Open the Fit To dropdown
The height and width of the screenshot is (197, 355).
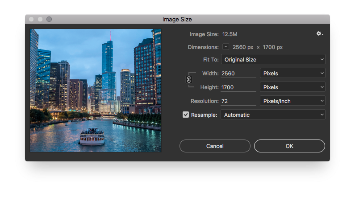[273, 59]
